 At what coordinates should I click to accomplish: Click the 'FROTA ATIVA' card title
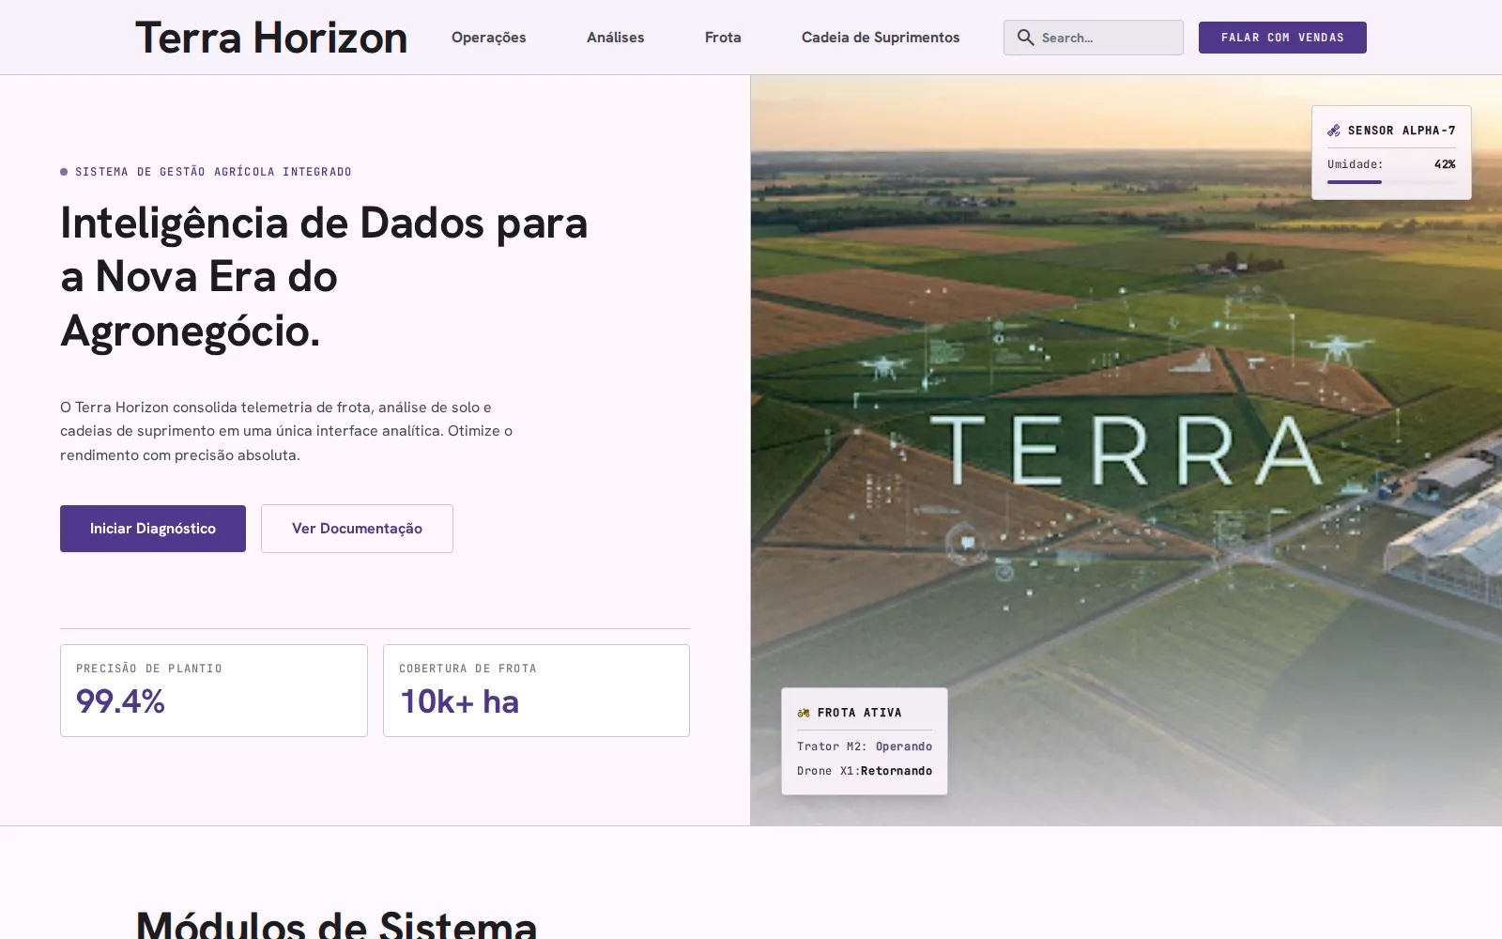859,713
